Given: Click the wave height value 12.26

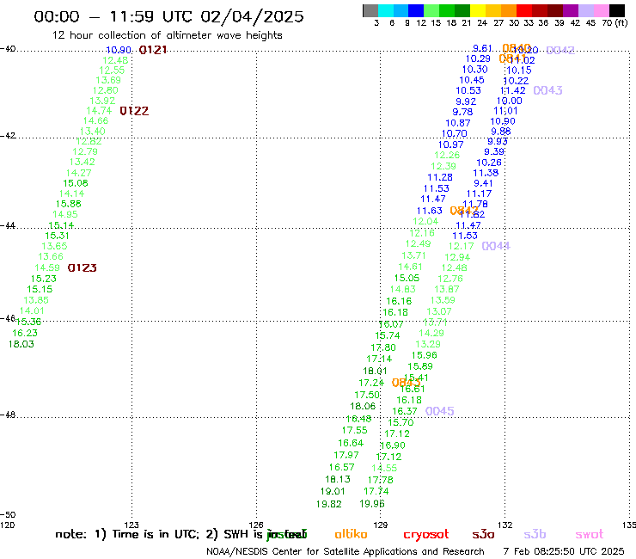Looking at the screenshot, I should pyautogui.click(x=447, y=155).
